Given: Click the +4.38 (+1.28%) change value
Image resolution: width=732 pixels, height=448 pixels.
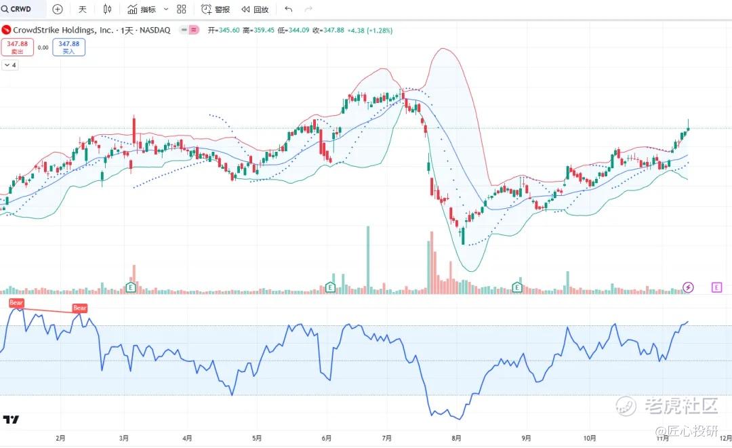Looking at the screenshot, I should click(x=370, y=30).
